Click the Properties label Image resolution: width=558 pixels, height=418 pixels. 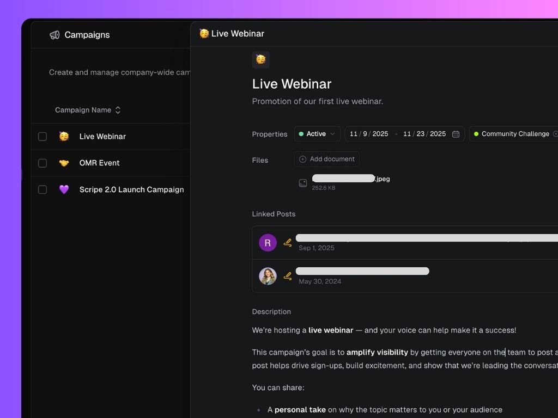(270, 134)
